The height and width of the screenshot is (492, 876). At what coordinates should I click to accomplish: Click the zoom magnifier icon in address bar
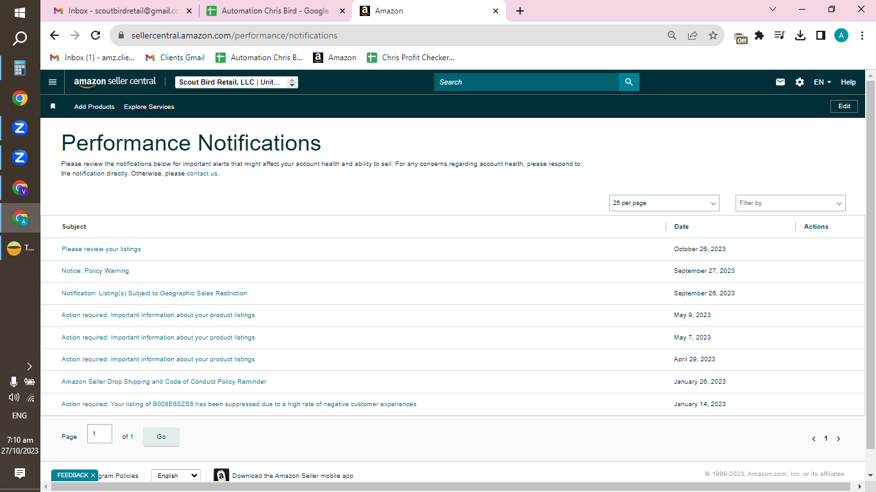click(672, 35)
